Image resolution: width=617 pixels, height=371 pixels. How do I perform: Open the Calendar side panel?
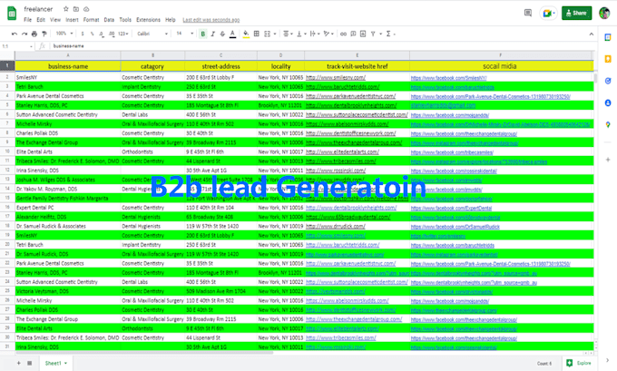[608, 37]
